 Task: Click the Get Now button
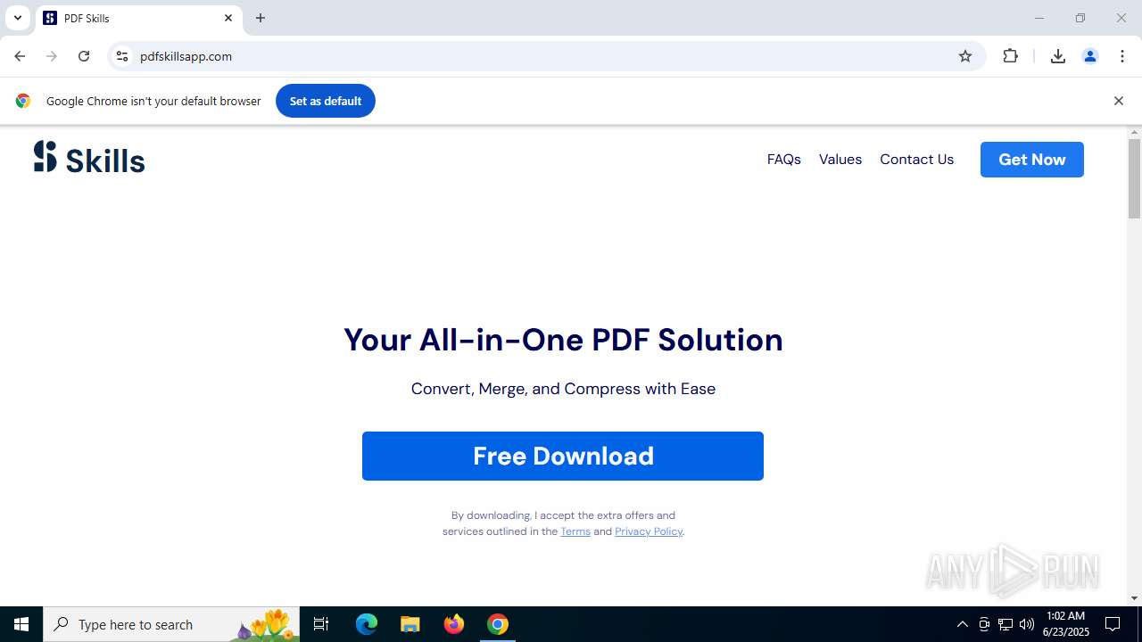point(1032,160)
